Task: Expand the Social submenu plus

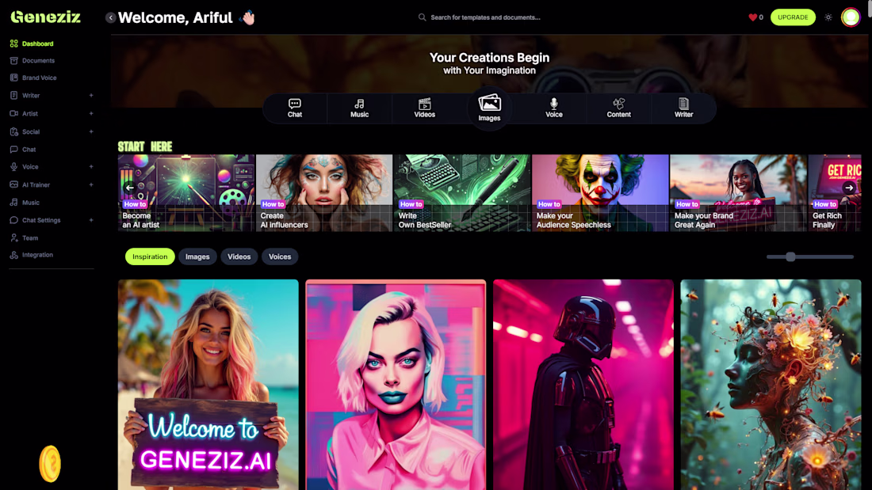Action: [91, 131]
